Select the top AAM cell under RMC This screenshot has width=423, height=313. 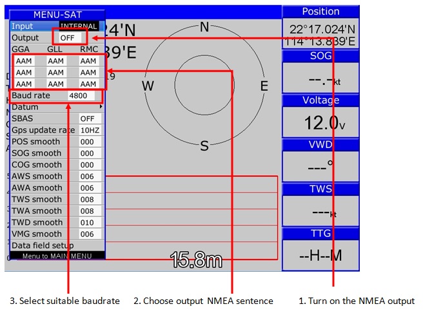click(x=88, y=61)
